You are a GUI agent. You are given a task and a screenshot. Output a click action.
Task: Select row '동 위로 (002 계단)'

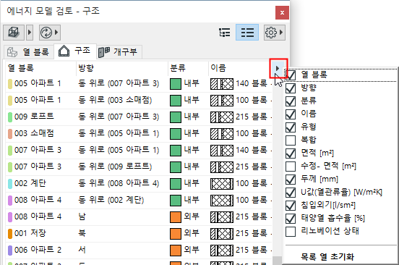[x=139, y=200]
